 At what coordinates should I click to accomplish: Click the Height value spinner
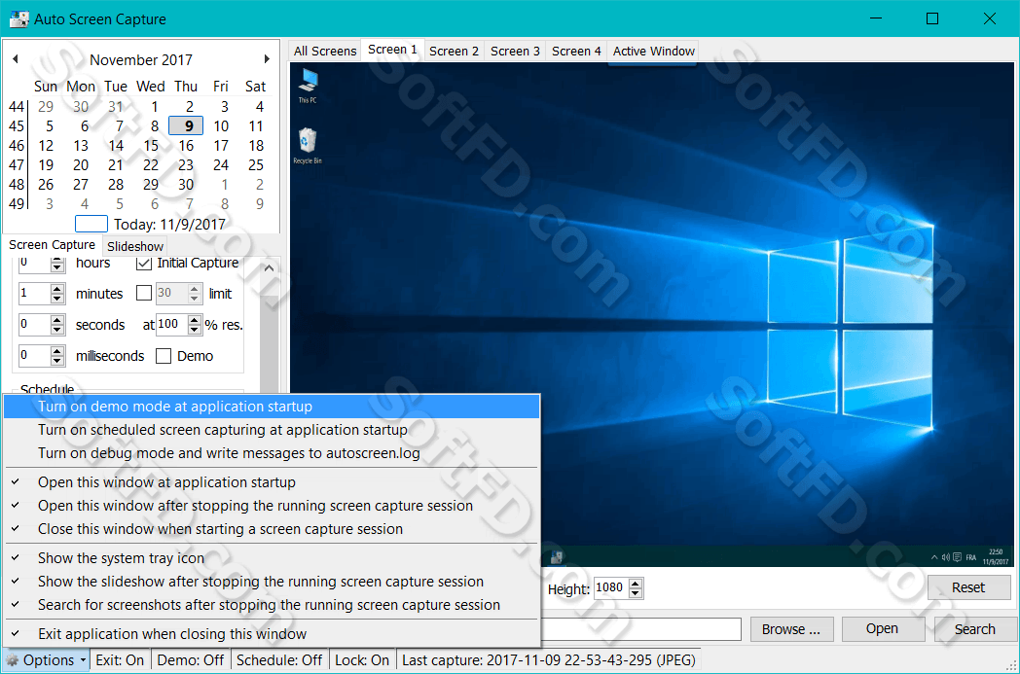point(636,588)
